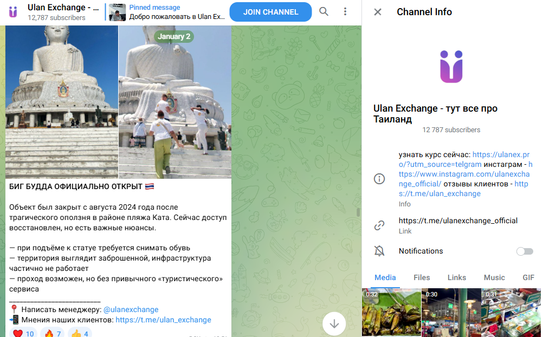543x337 pixels.
Task: Click the chat scrollbar handle
Action: (x=358, y=212)
